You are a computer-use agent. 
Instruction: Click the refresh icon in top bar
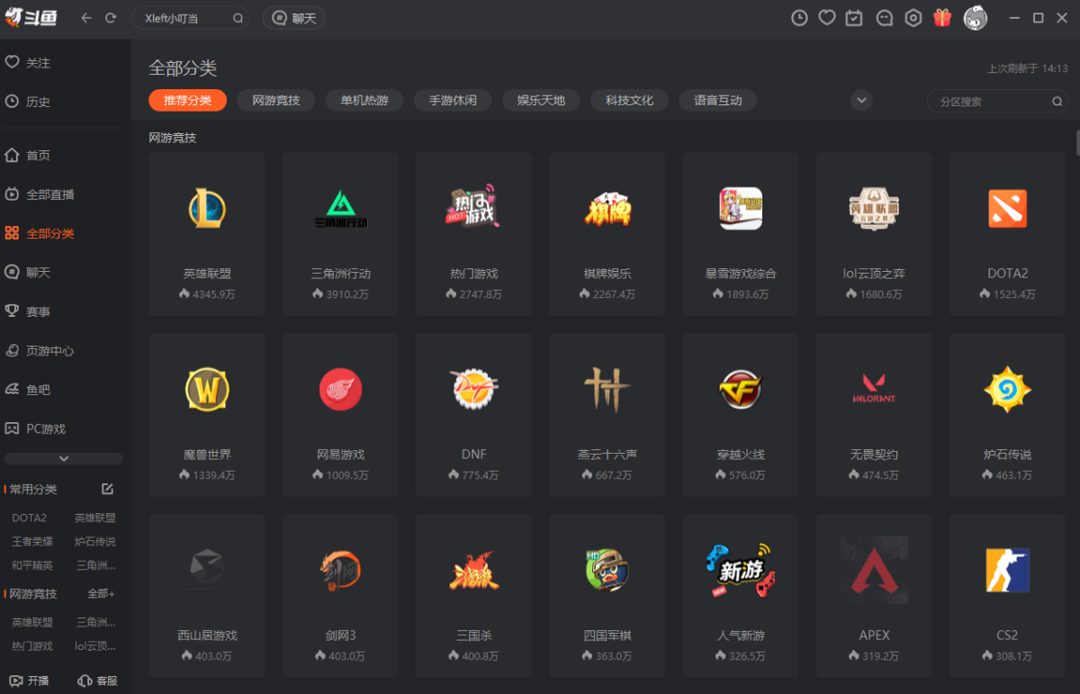pos(111,18)
